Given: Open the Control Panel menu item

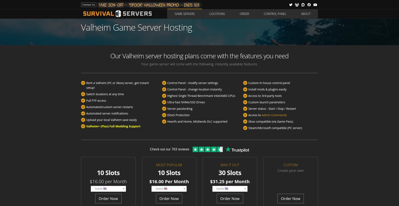Looking at the screenshot, I should tap(275, 14).
